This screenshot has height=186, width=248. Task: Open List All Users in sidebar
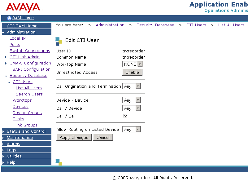click(x=29, y=88)
